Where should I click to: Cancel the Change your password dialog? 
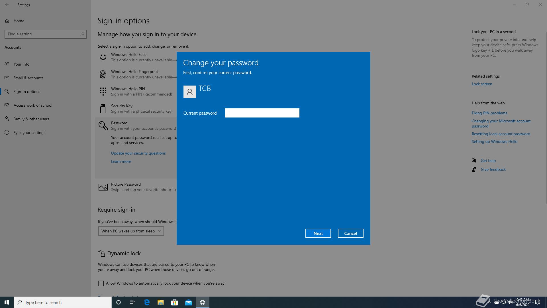click(x=350, y=233)
